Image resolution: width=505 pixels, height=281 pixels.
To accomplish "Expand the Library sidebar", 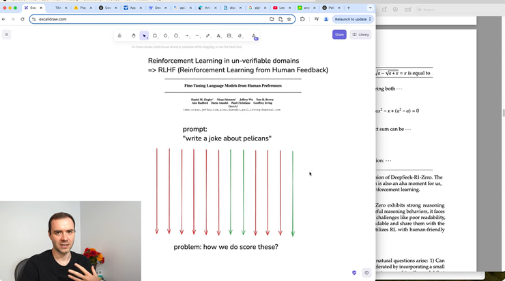I will click(x=360, y=34).
